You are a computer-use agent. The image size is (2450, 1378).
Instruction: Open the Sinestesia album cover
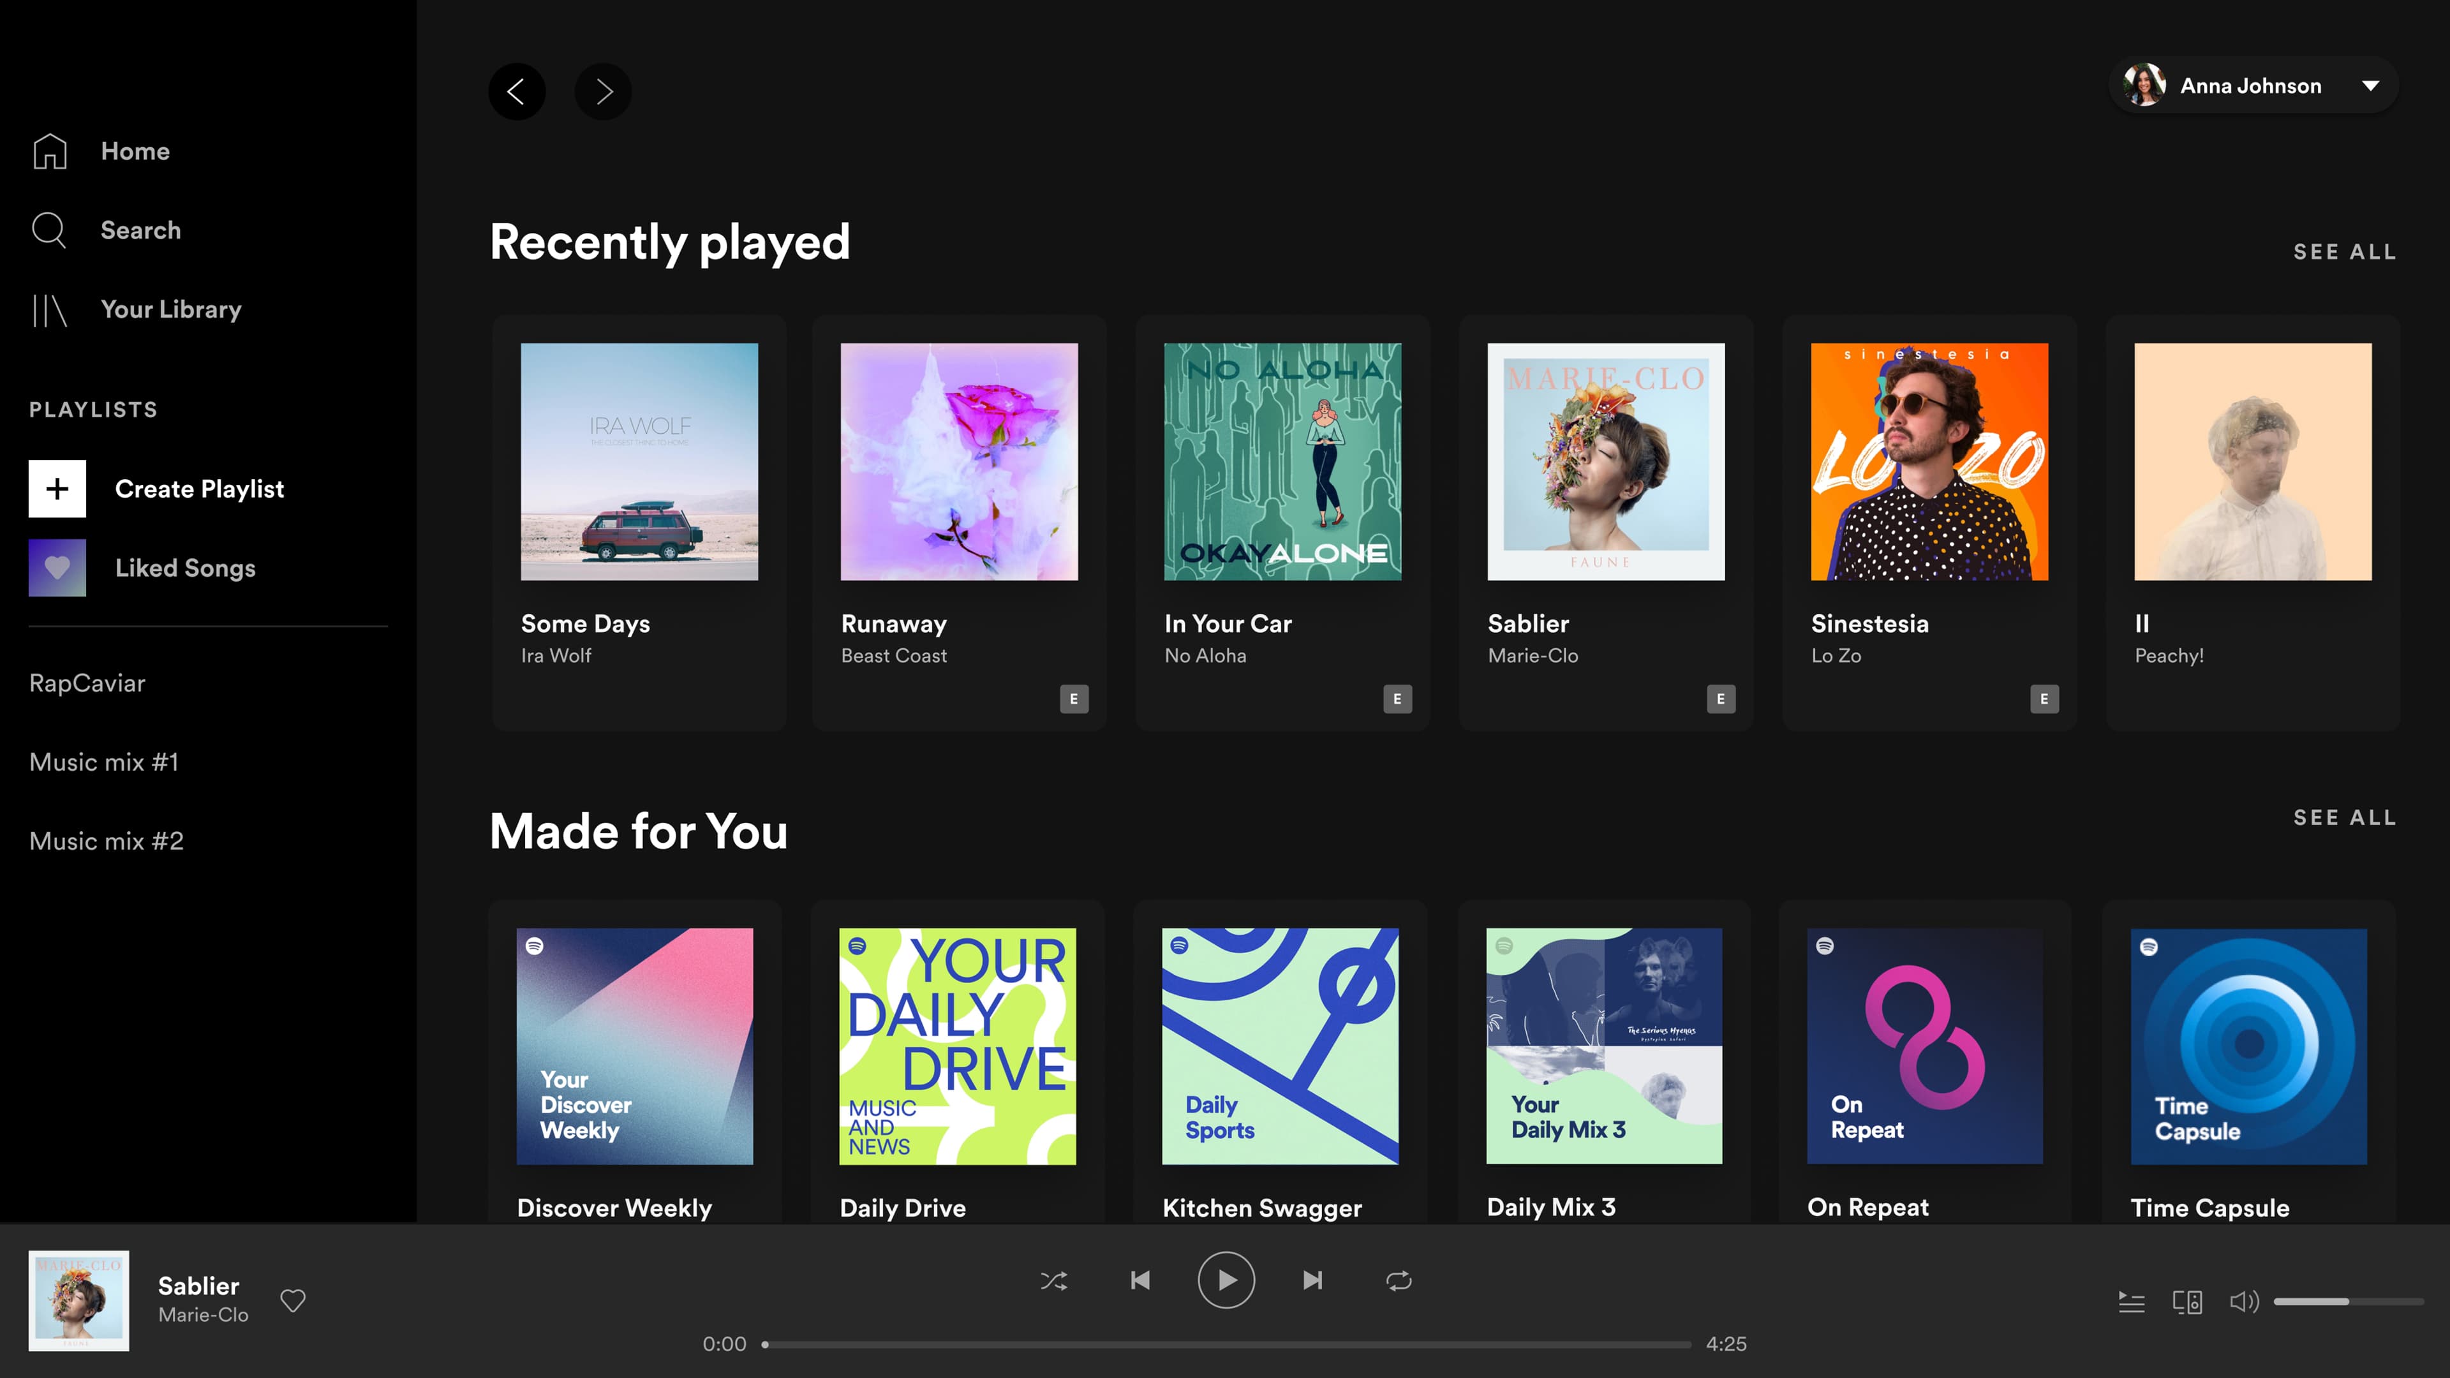[x=1930, y=461]
